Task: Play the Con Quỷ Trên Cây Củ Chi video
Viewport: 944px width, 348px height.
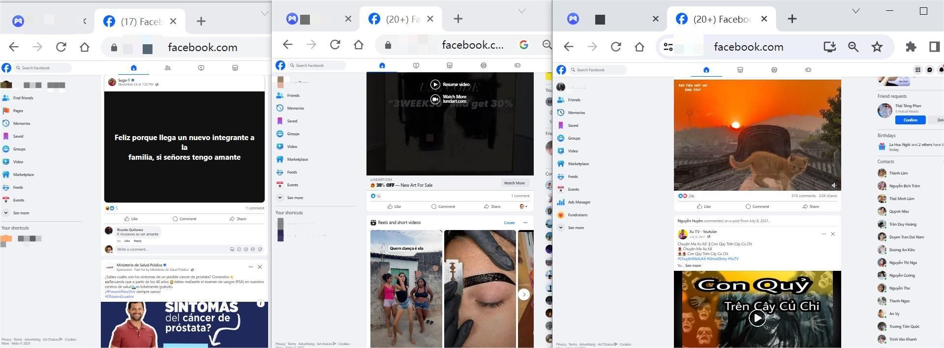Action: point(757,318)
